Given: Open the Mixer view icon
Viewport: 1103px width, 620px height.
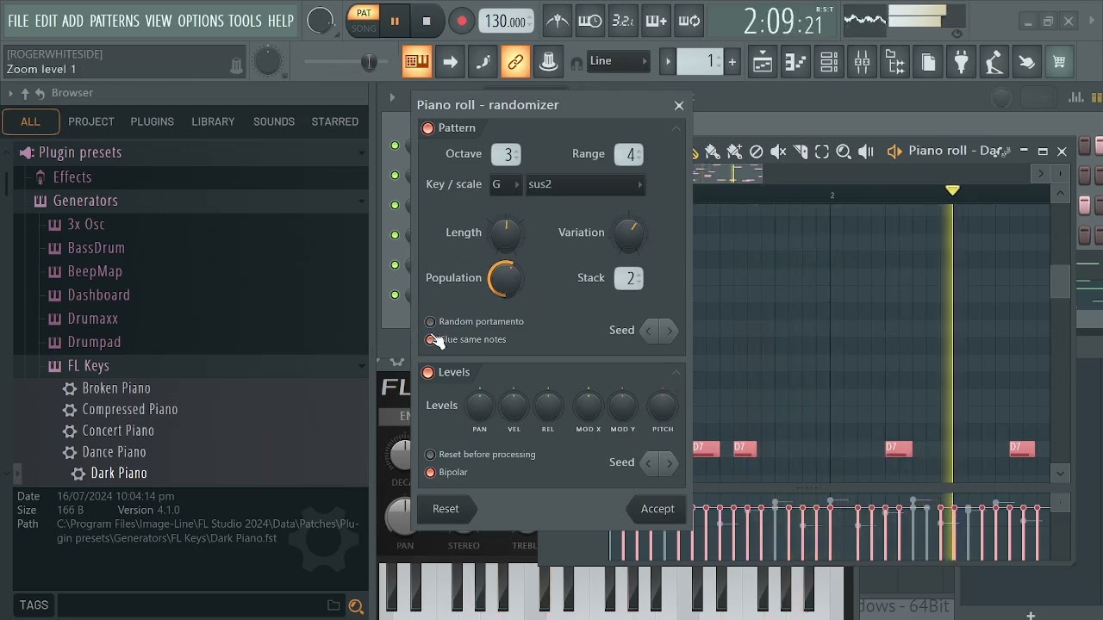Looking at the screenshot, I should (862, 62).
